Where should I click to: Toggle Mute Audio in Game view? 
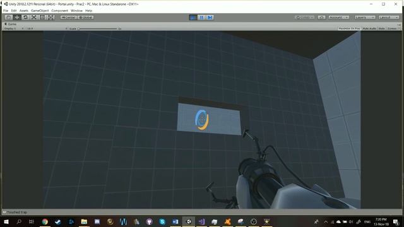[369, 28]
